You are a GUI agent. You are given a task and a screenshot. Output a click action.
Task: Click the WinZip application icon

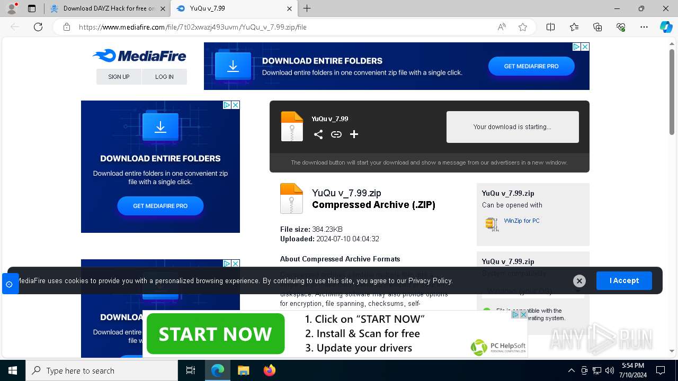click(492, 224)
